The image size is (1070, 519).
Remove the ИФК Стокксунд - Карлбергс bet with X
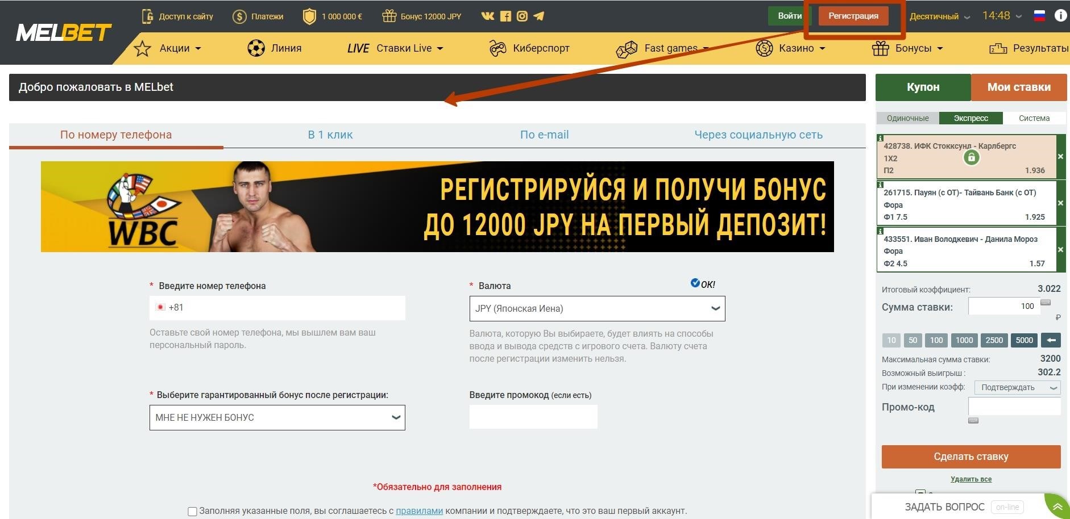coord(1061,157)
